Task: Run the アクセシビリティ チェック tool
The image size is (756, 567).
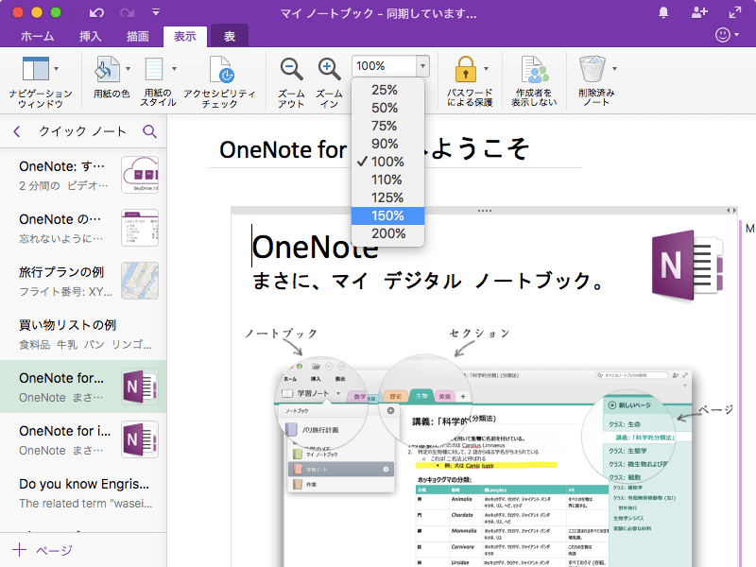Action: point(220,82)
